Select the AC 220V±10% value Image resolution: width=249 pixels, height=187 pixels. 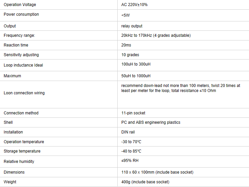(x=134, y=5)
